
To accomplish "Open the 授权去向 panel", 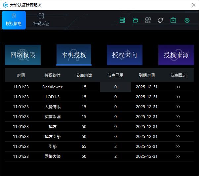I will click(125, 55).
